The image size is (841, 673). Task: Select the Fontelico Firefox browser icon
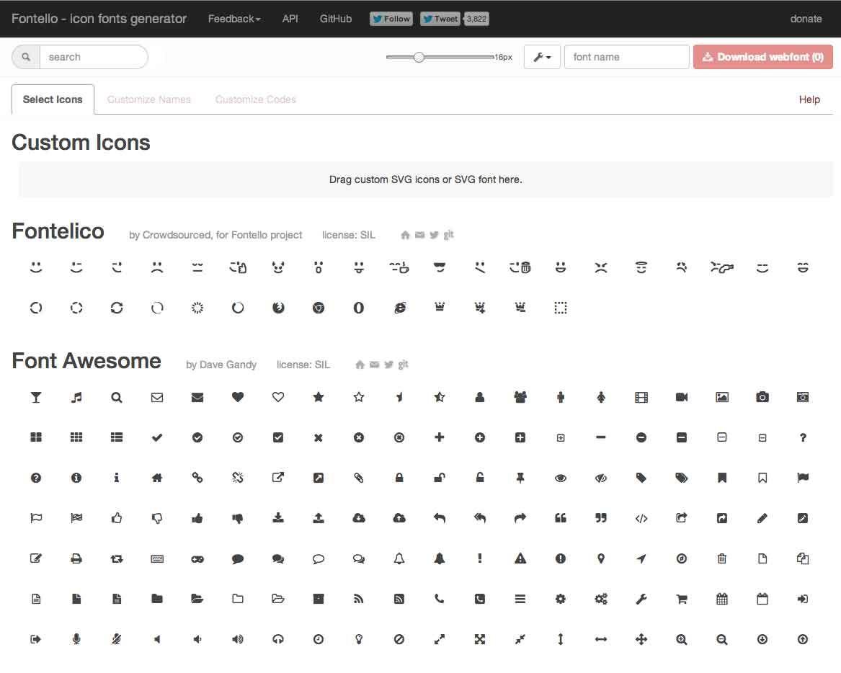tap(278, 308)
